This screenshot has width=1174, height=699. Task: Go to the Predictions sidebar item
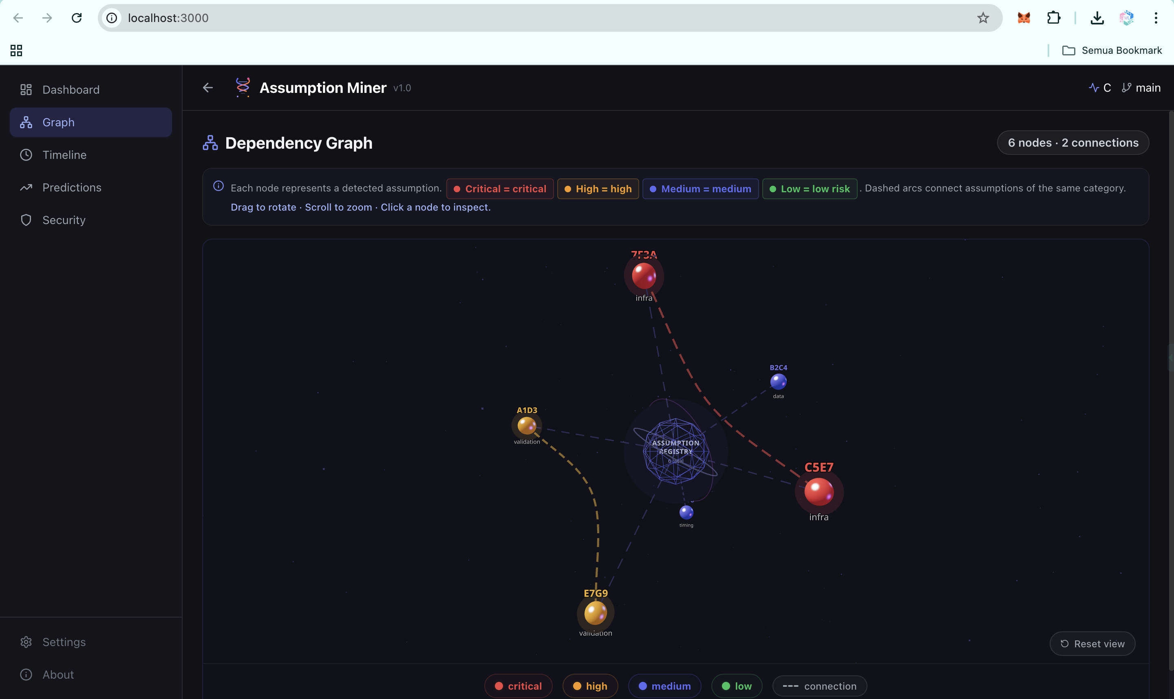72,187
